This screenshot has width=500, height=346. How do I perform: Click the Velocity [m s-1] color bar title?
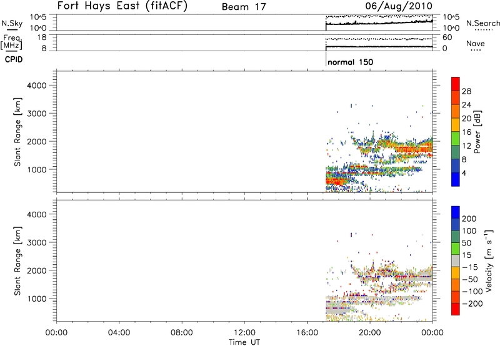pos(489,260)
